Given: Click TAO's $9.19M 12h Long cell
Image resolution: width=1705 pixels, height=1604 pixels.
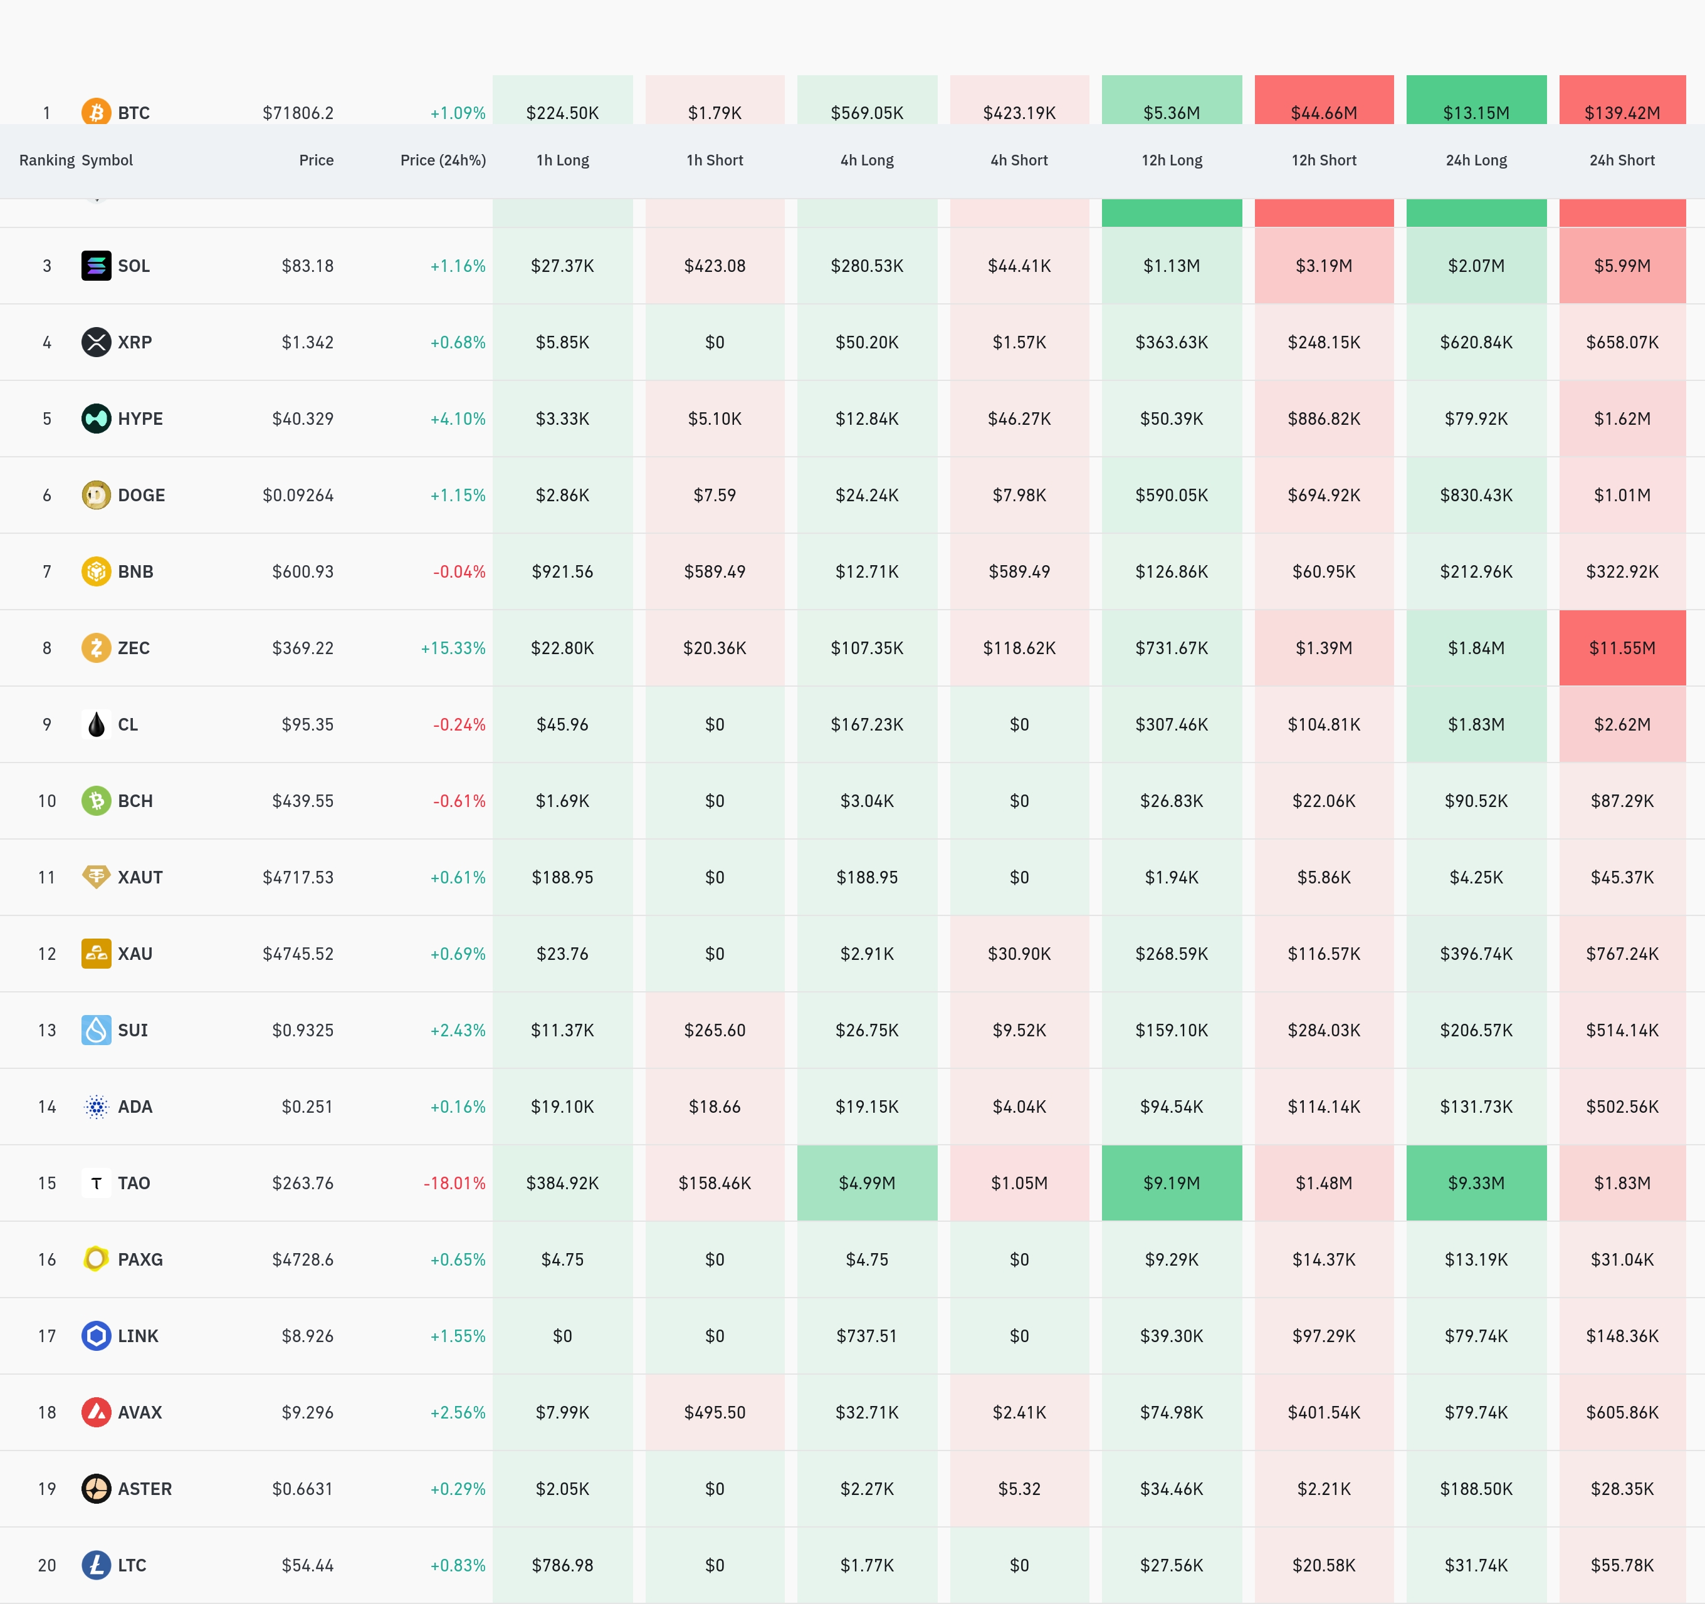Looking at the screenshot, I should [1172, 1183].
